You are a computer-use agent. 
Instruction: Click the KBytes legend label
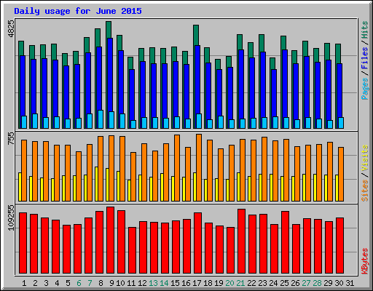[365, 261]
